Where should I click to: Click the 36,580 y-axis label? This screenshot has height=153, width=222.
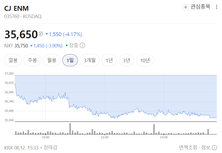9,92
